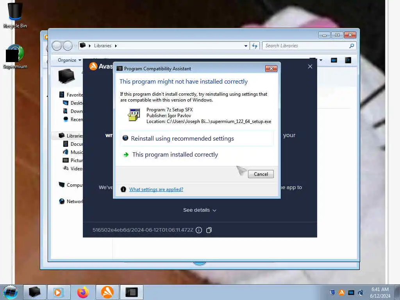Click Reinstall using recommended settings
The width and height of the screenshot is (400, 300).
197,139
